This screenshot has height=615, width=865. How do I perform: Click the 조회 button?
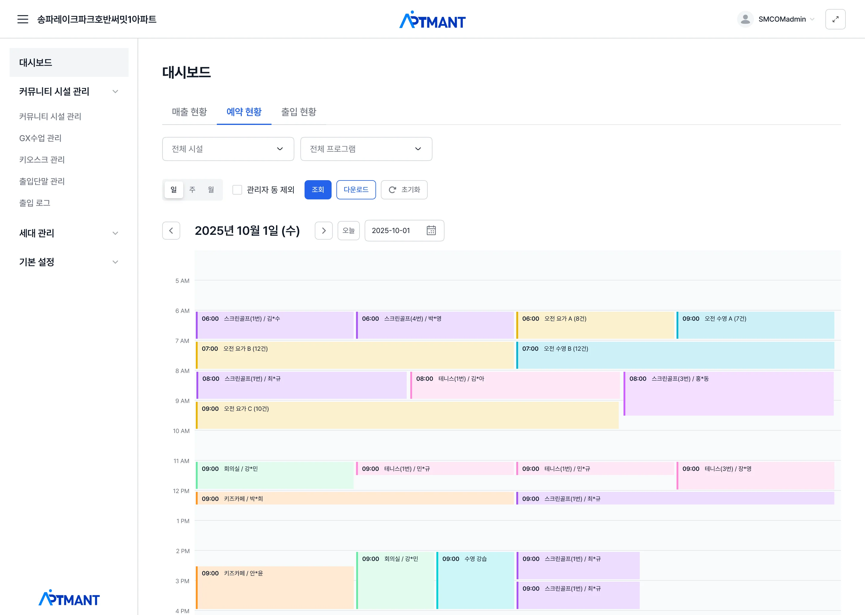coord(318,190)
